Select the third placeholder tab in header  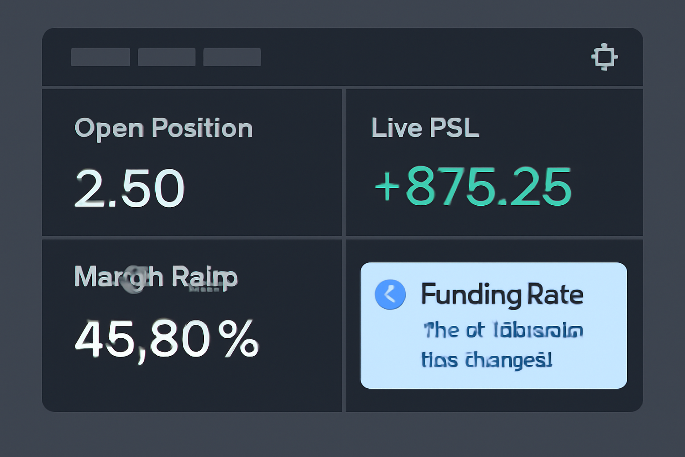[232, 57]
